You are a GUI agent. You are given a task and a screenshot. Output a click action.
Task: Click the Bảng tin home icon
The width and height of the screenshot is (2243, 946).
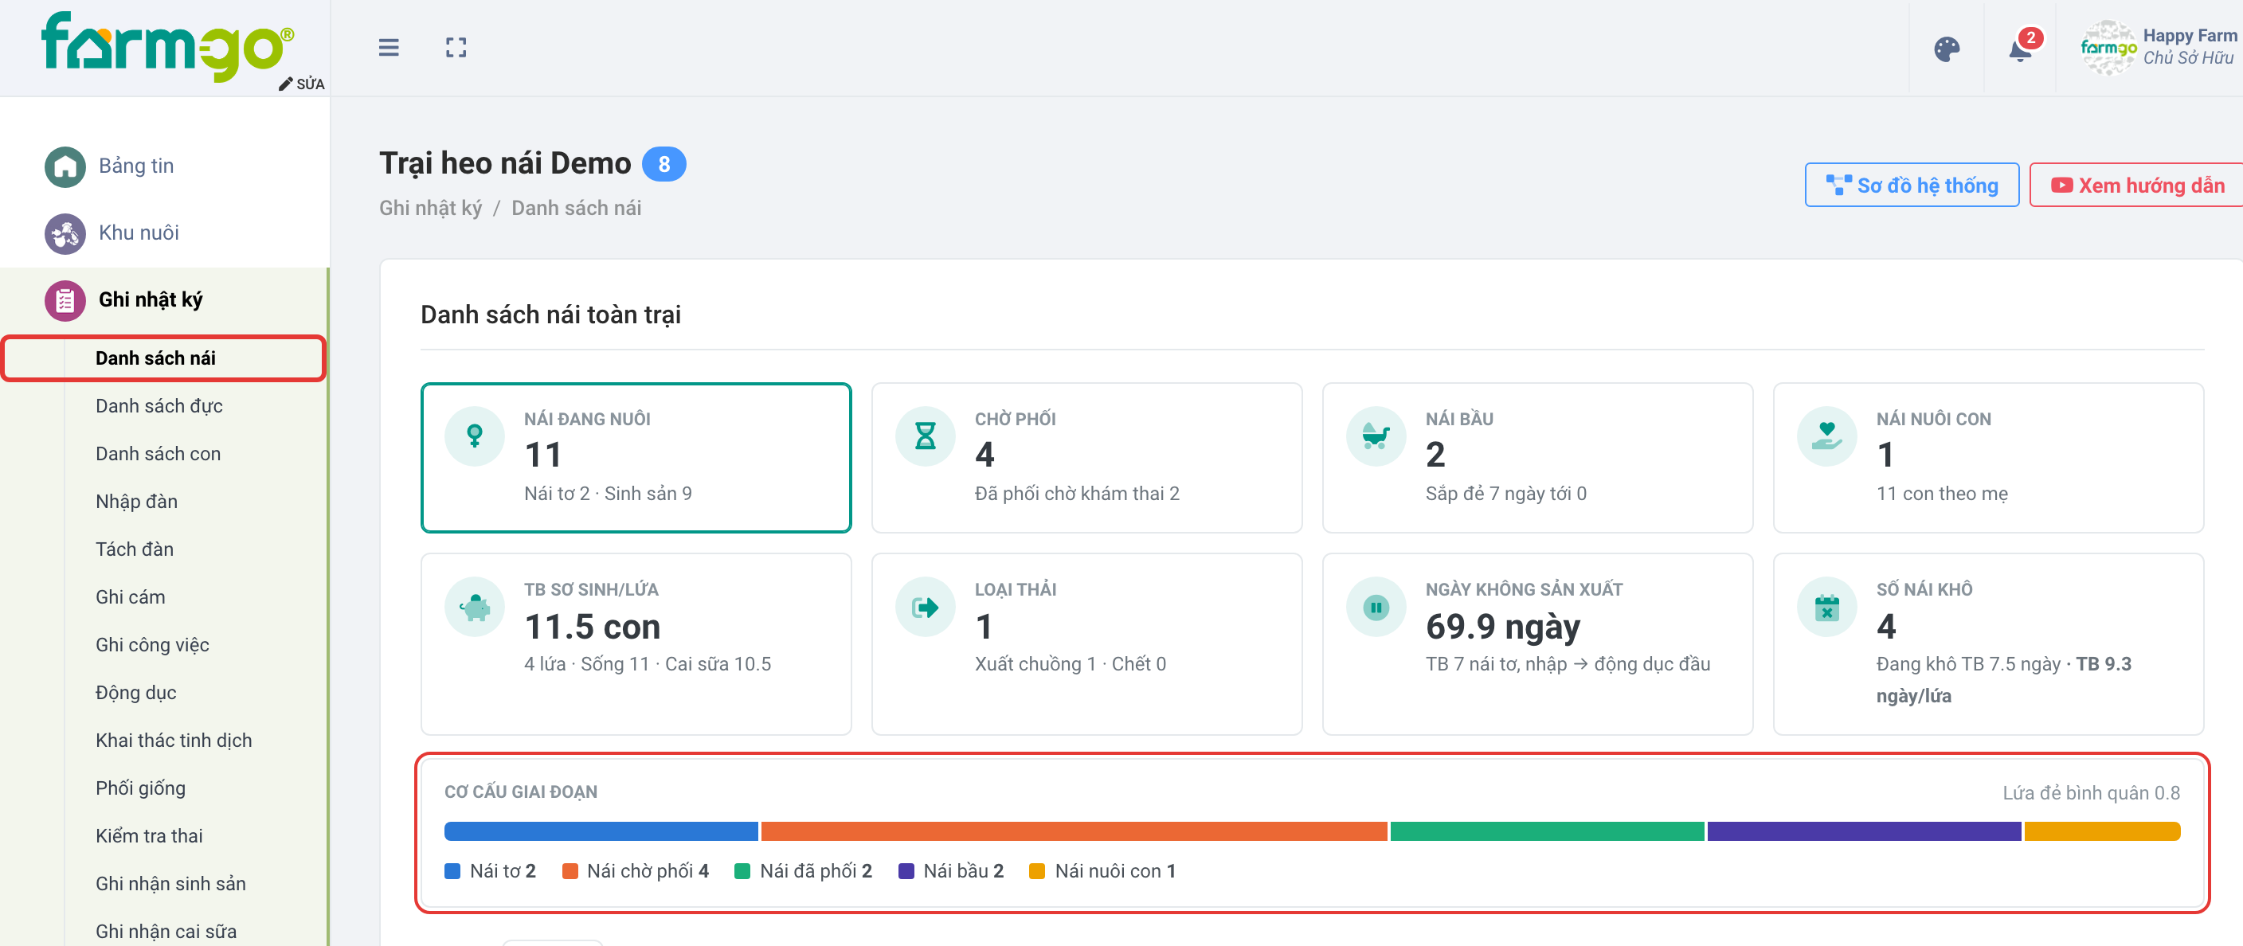tap(65, 166)
